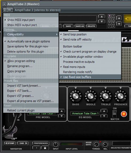Click preset down arrow beside the DELETE button
131x153 pixels.
click(102, 21)
